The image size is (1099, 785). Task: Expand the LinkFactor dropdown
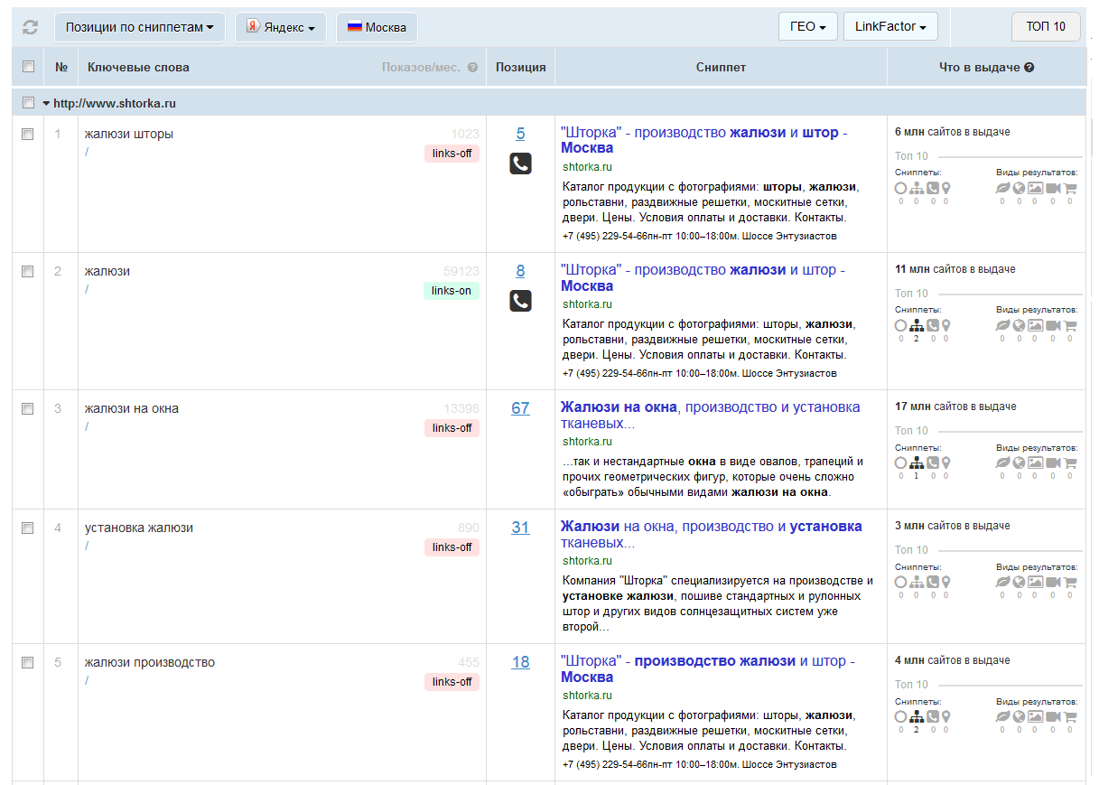pyautogui.click(x=890, y=27)
